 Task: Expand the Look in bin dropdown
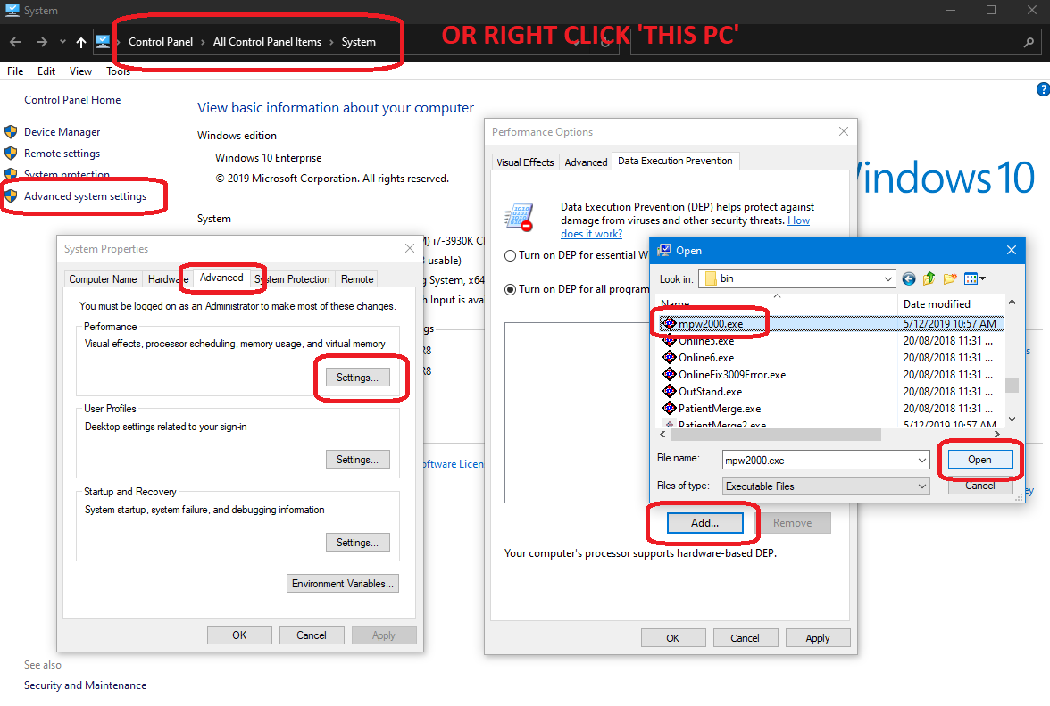887,279
